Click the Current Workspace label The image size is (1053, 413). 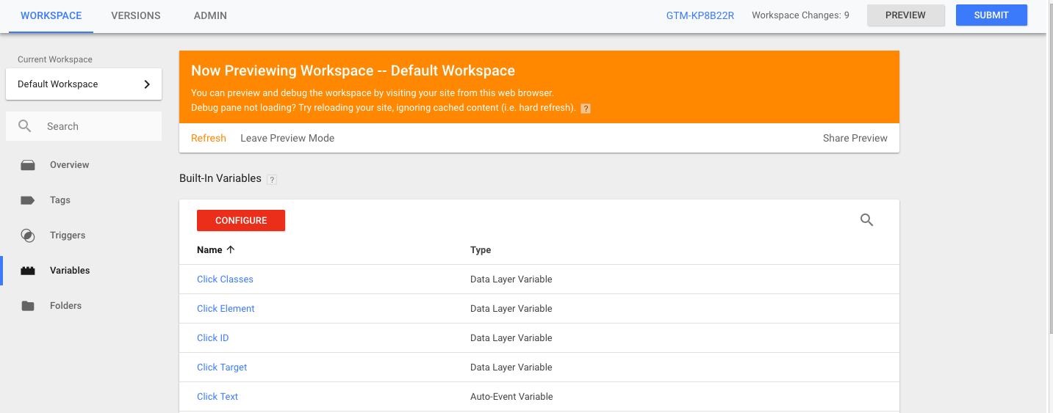55,59
